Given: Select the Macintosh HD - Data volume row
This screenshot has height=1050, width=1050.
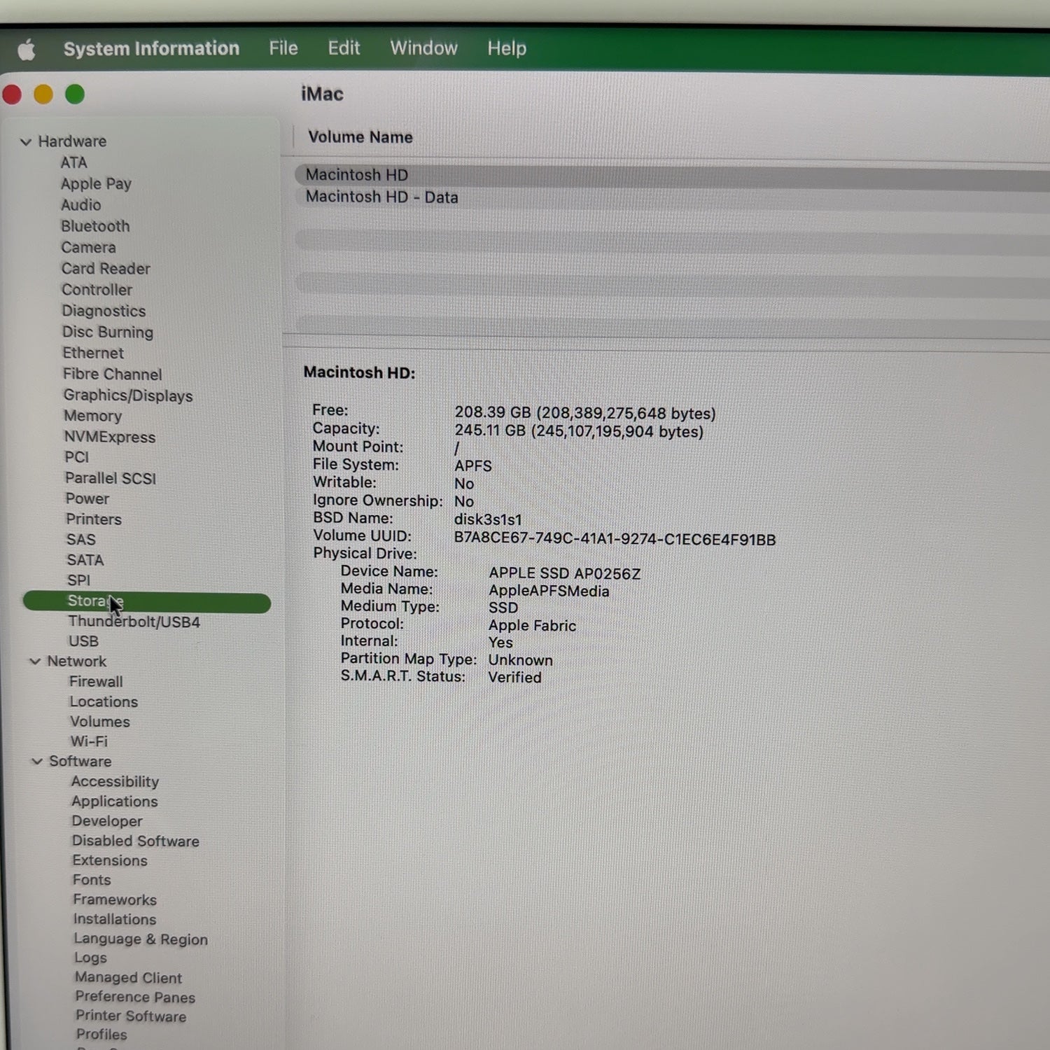Looking at the screenshot, I should (672, 197).
